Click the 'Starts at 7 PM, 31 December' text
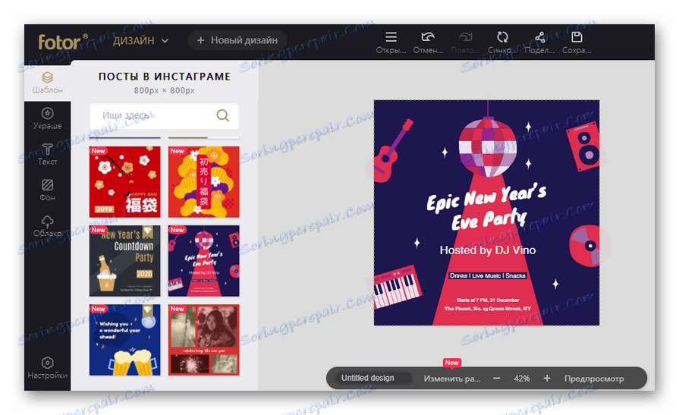This screenshot has height=415, width=679. 488,300
